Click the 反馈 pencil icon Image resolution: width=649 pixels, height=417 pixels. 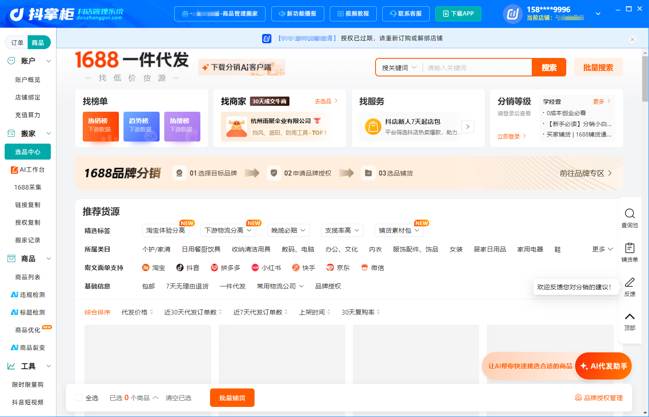click(x=630, y=282)
